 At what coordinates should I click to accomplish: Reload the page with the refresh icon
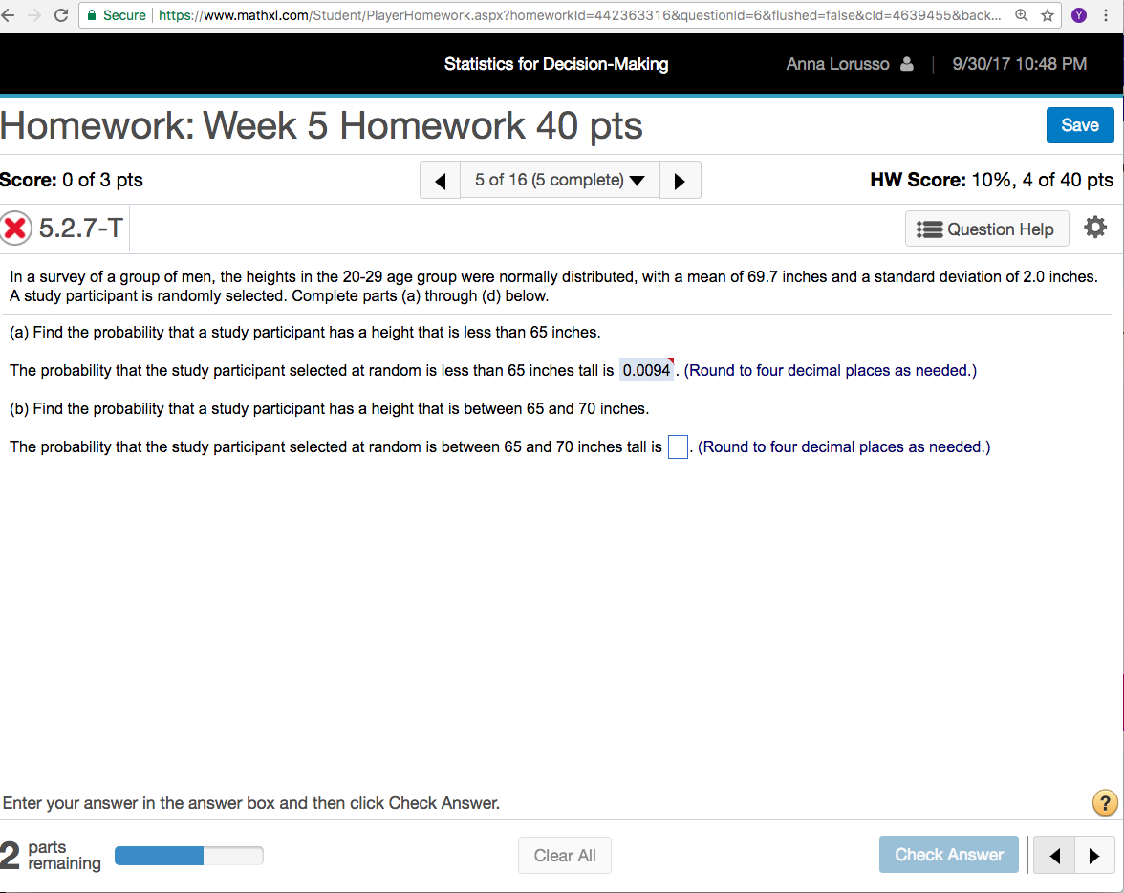[61, 15]
